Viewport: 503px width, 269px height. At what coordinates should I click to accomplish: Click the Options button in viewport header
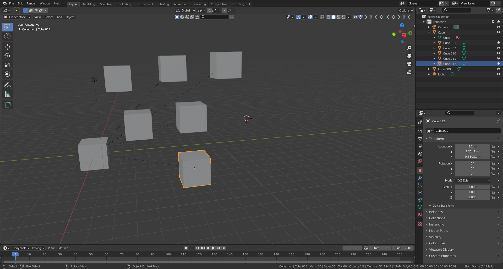(406, 10)
